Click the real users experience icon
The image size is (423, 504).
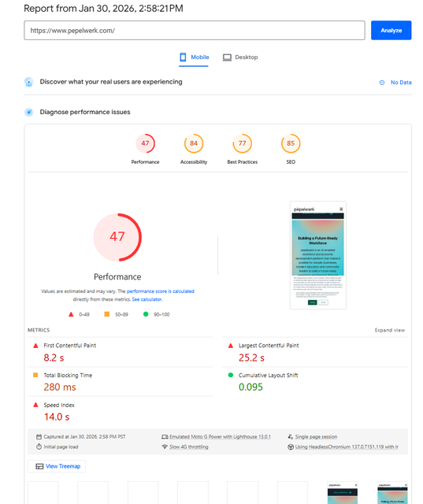click(x=29, y=82)
